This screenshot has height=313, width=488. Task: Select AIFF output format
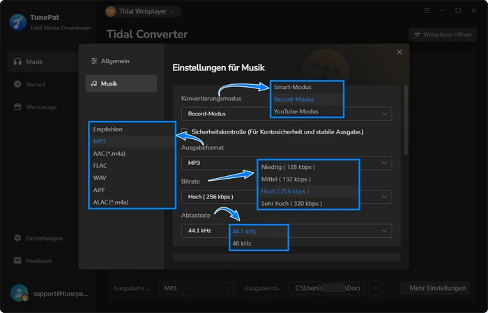point(132,190)
